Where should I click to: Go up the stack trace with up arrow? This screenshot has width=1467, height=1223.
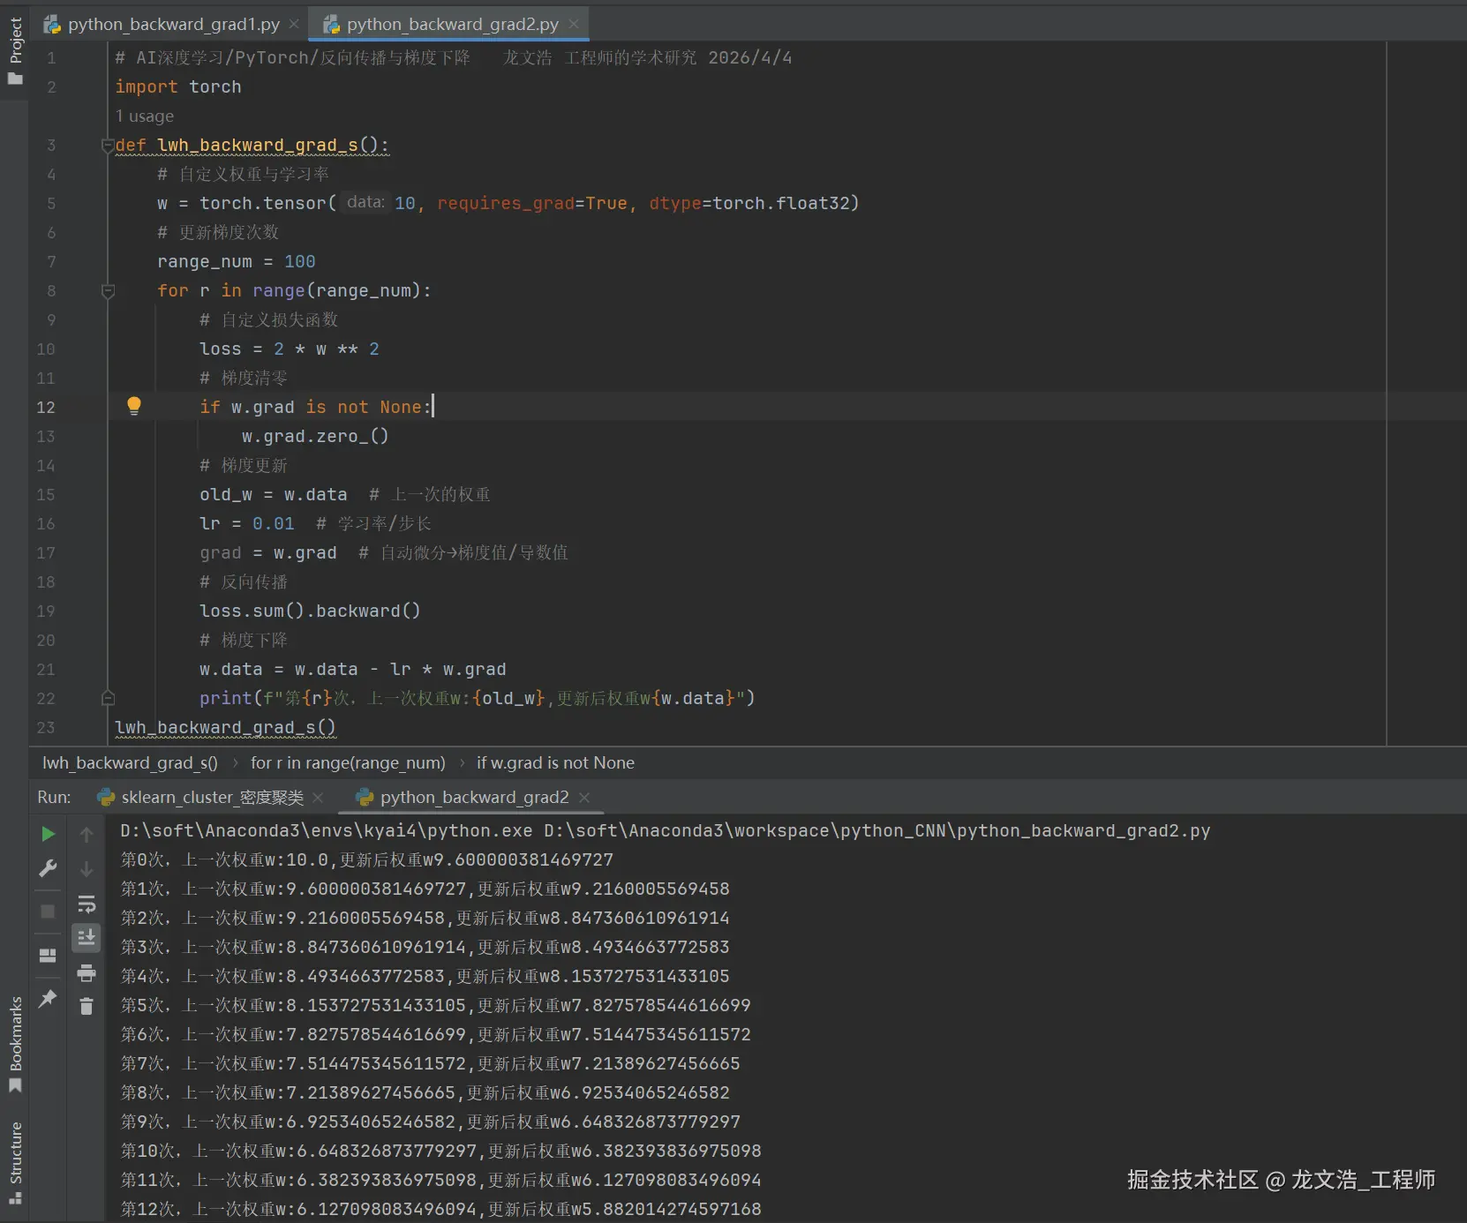click(87, 834)
